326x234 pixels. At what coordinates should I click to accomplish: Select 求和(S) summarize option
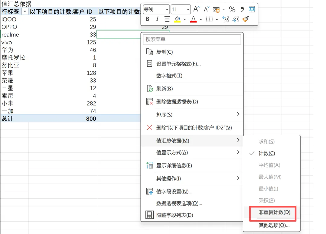pos(267,142)
